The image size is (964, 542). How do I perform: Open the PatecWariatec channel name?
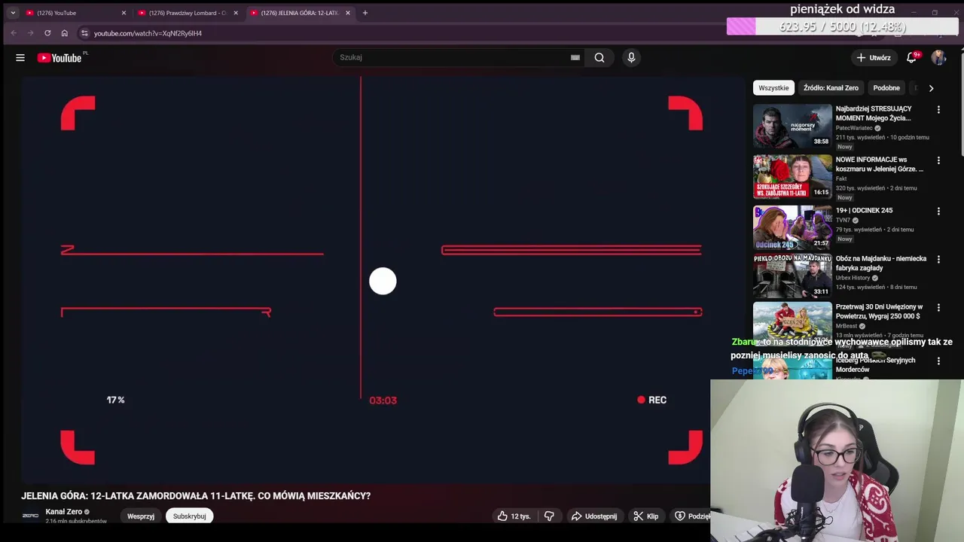854,128
